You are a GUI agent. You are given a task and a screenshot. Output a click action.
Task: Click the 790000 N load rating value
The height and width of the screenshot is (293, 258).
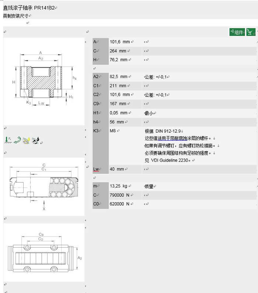coord(119,195)
